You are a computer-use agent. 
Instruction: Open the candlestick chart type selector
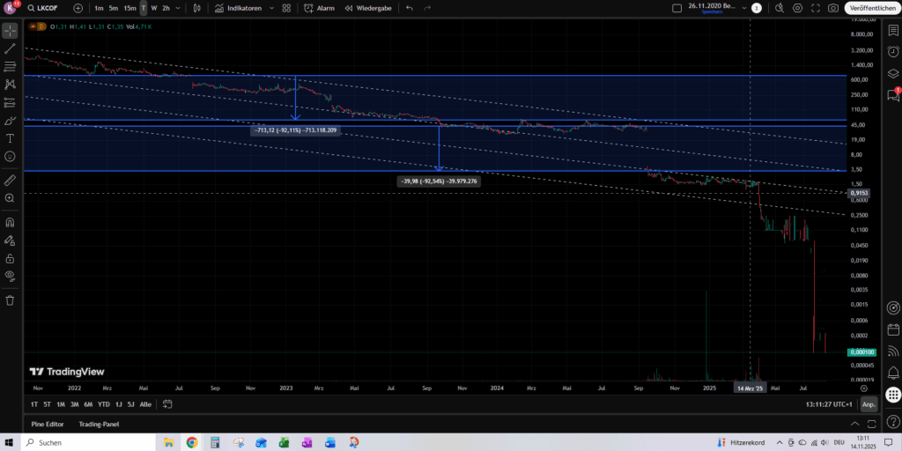click(196, 8)
